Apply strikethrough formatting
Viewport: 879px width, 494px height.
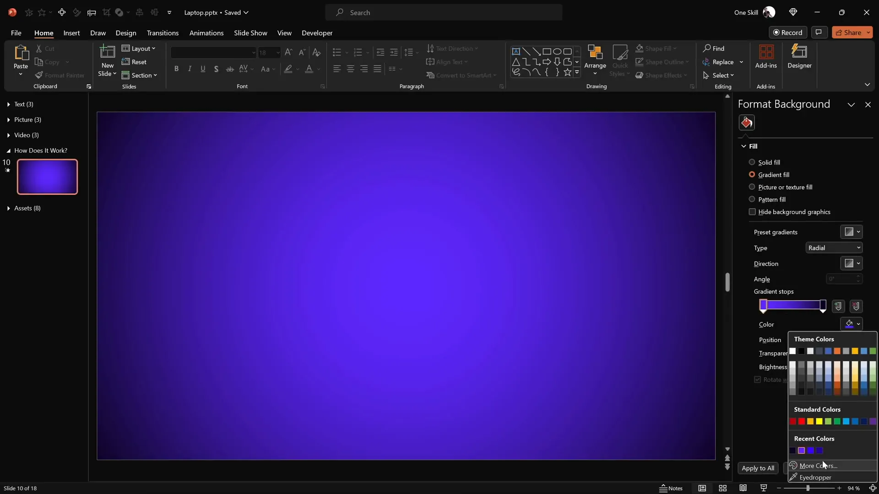[230, 69]
